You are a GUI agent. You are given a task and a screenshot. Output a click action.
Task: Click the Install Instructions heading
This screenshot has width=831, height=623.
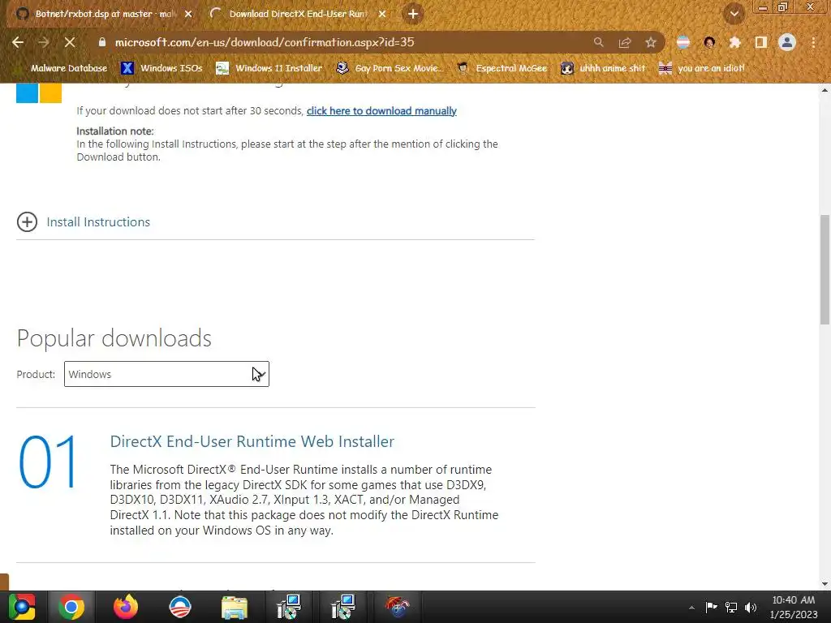pos(98,222)
